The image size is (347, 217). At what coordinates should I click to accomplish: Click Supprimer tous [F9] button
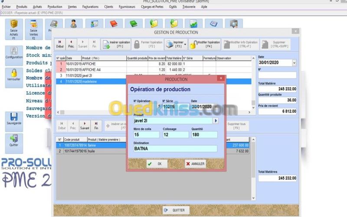(236, 126)
